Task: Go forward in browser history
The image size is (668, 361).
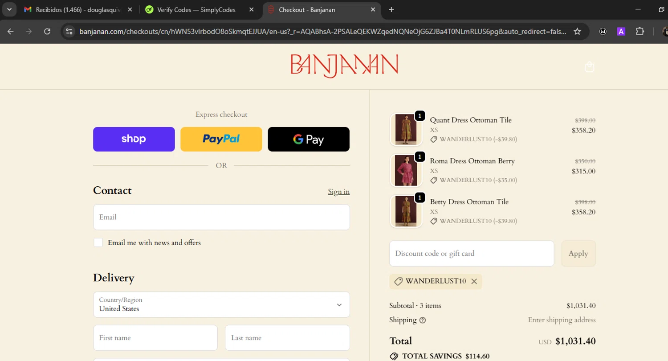Action: [29, 31]
